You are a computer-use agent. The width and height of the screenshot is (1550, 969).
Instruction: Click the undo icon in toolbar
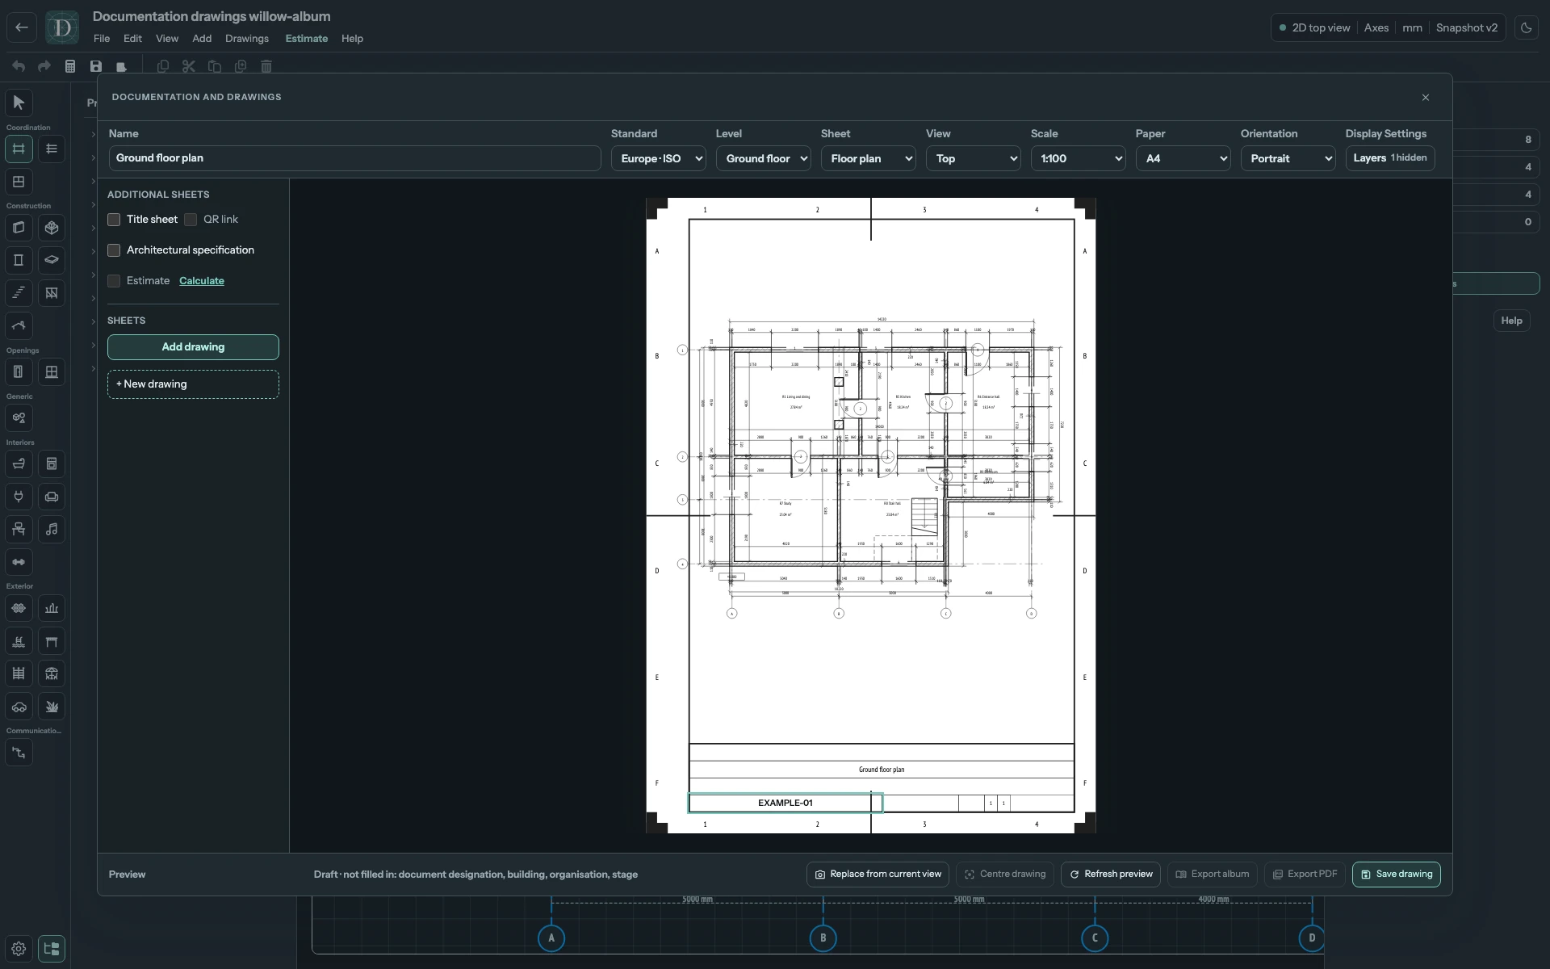click(19, 66)
